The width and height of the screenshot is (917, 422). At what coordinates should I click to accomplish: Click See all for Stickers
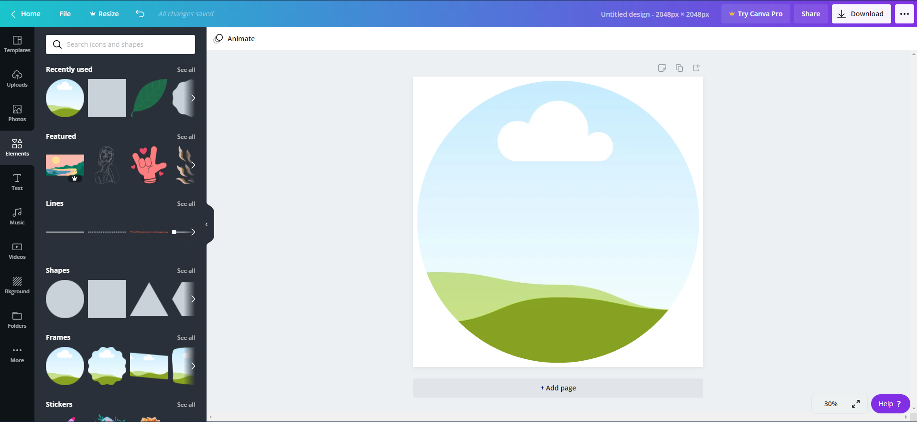[186, 405]
